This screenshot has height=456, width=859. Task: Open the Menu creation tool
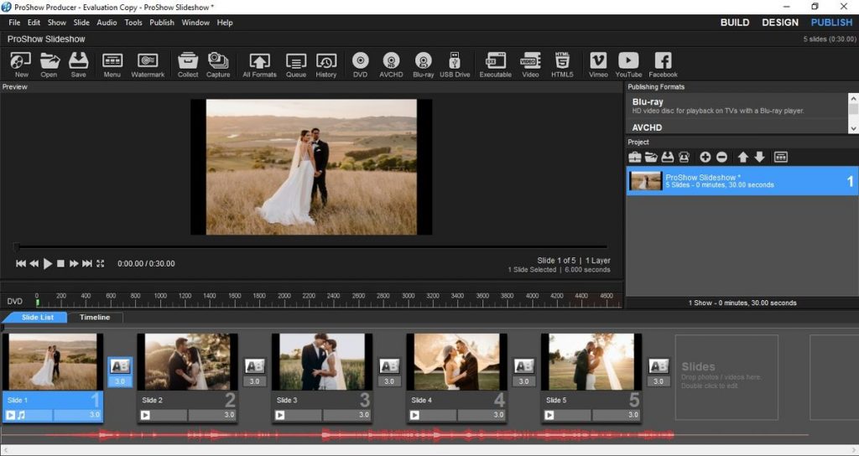(112, 65)
